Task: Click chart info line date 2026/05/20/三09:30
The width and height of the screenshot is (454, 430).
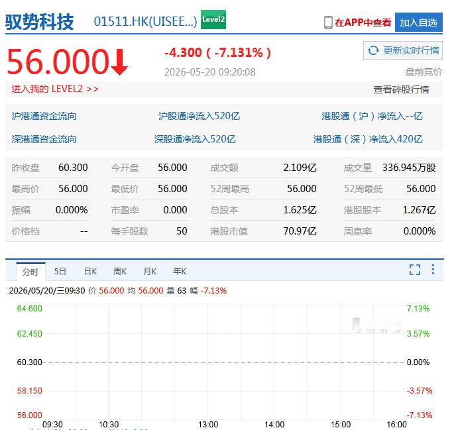Action: pos(47,290)
